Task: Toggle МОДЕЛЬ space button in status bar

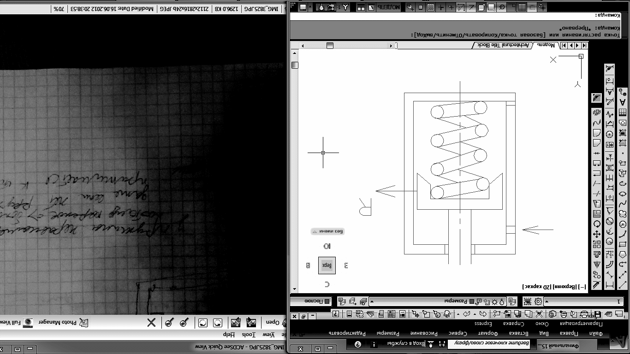Action: [389, 7]
